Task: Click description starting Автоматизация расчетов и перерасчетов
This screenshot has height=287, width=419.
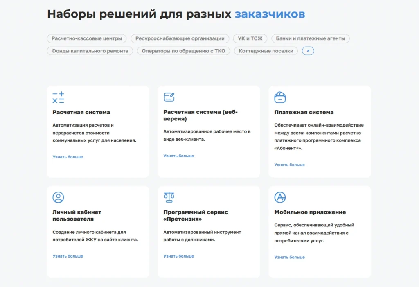Action: point(95,133)
